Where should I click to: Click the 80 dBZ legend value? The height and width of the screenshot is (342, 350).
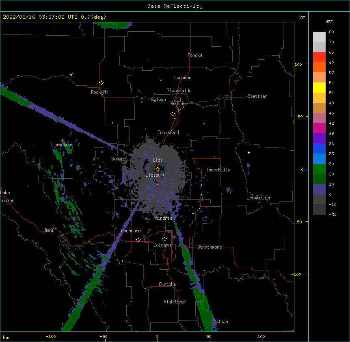click(331, 32)
